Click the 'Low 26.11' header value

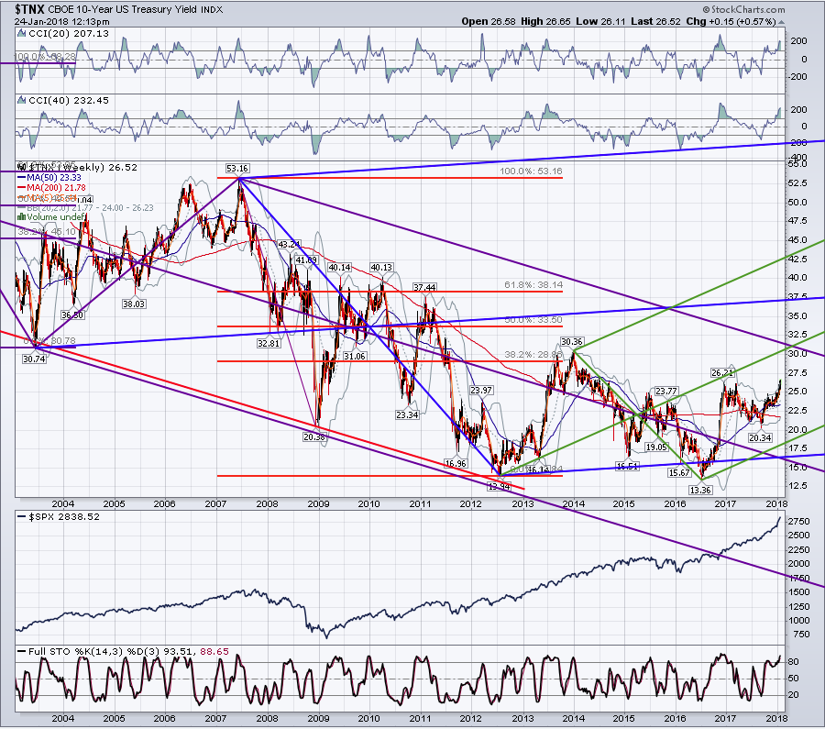(x=600, y=22)
